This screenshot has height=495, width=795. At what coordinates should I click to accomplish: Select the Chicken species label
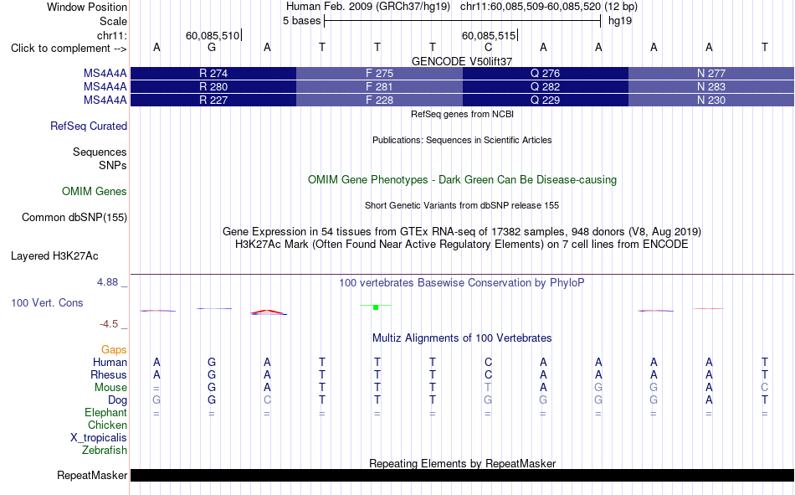pos(107,425)
